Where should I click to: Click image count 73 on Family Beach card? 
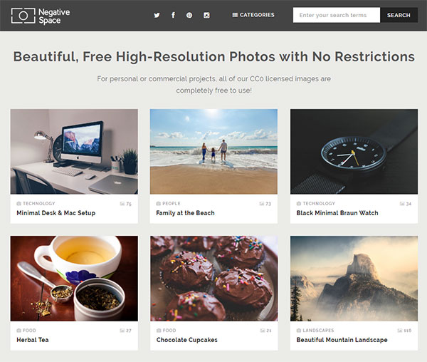coord(265,204)
